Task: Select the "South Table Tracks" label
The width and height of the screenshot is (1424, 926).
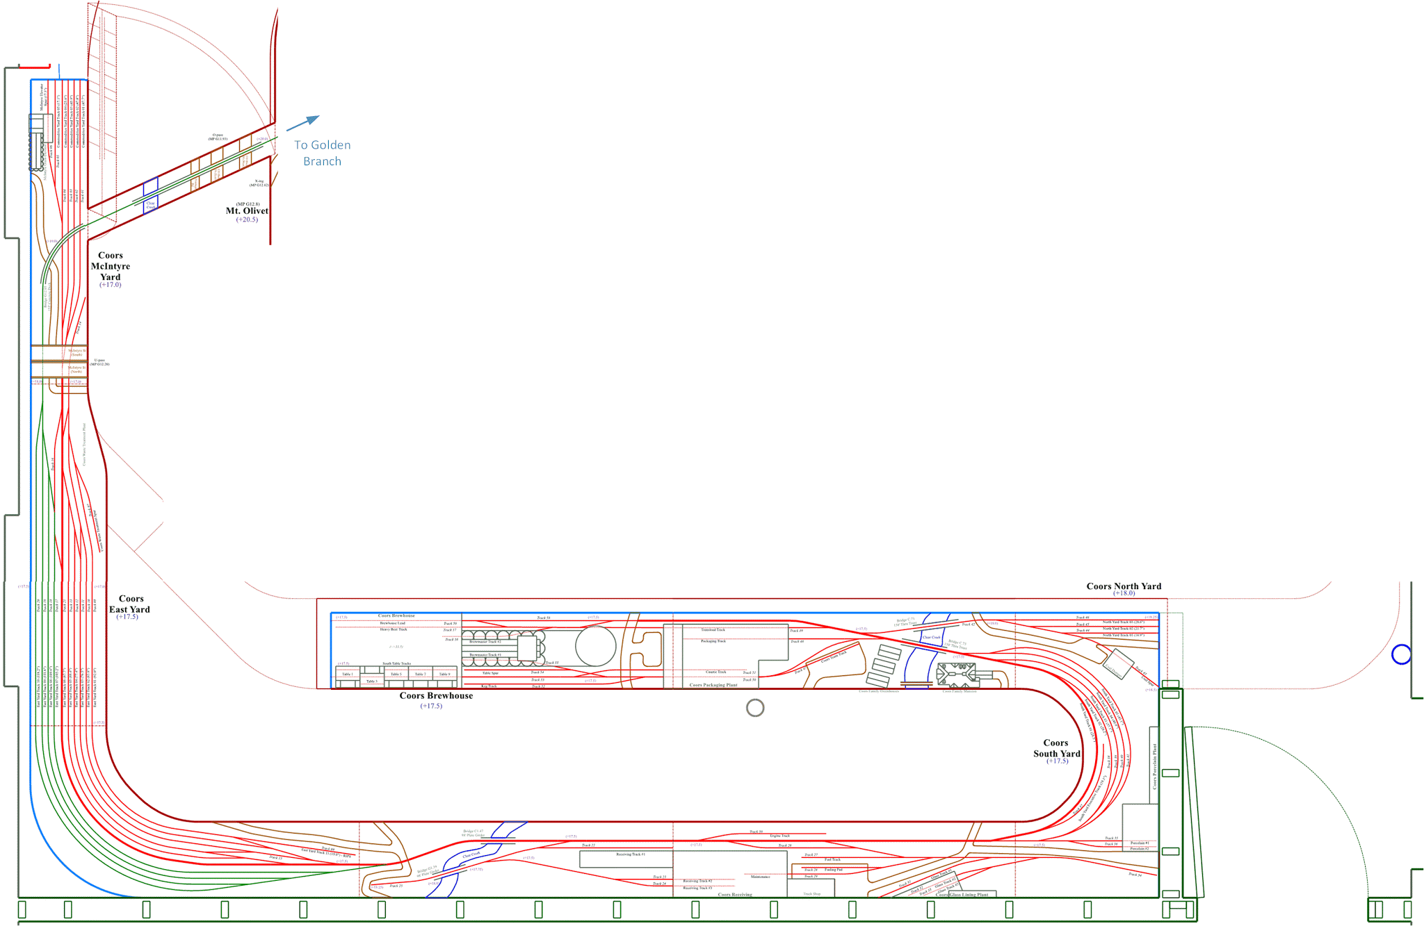Action: coord(396,663)
